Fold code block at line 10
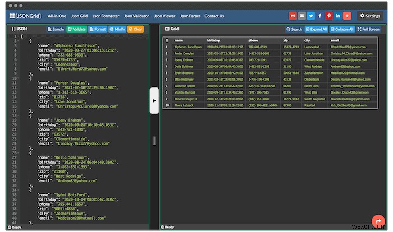 click(x=19, y=78)
